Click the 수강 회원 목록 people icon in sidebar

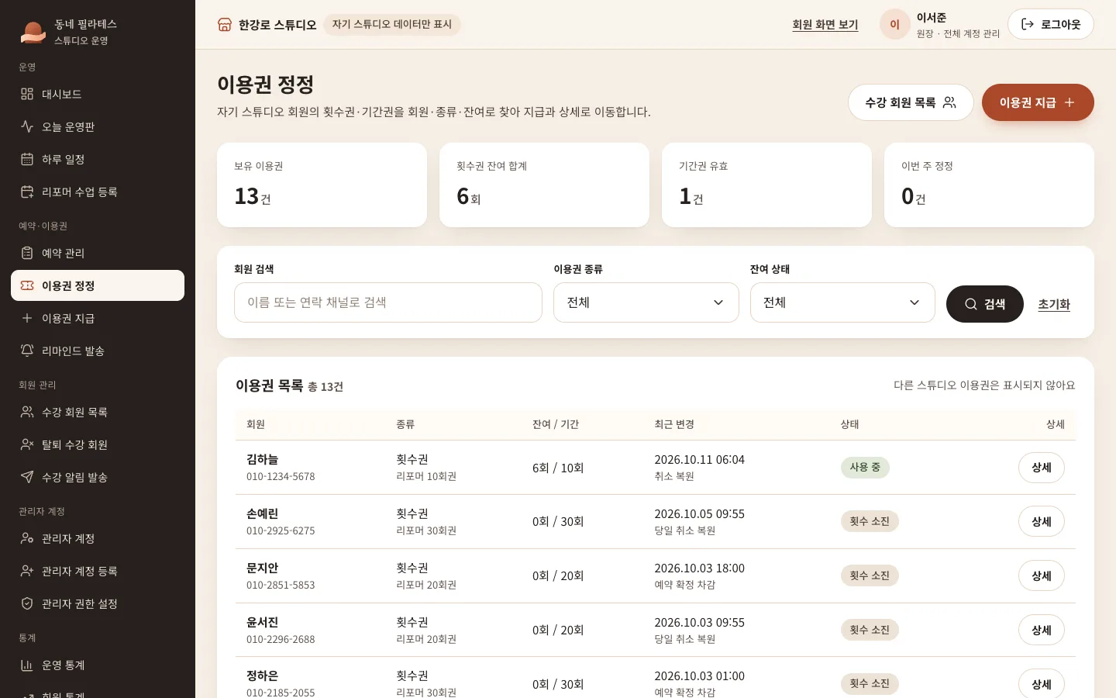click(x=27, y=412)
